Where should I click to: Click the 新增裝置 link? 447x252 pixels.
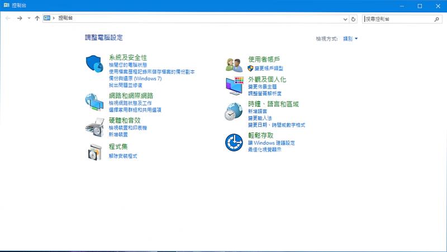click(118, 135)
